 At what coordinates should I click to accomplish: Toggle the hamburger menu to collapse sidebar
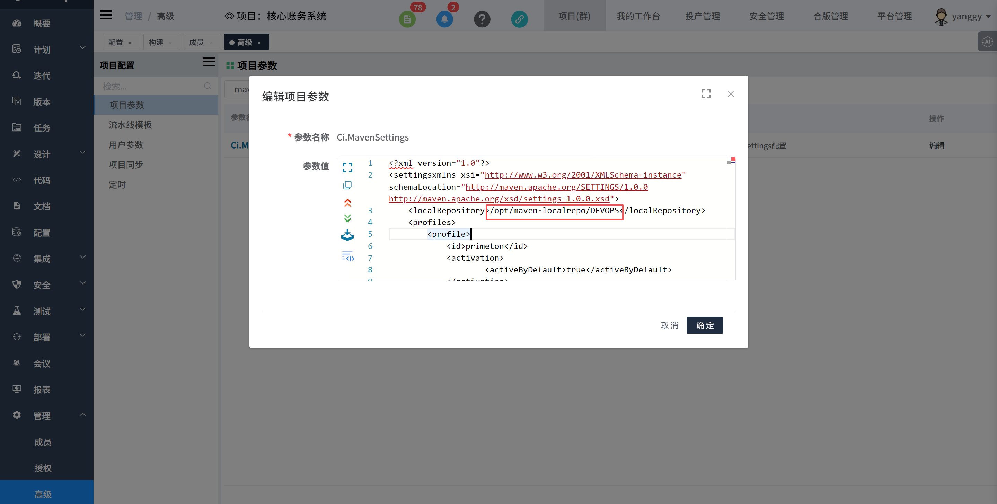[x=106, y=16]
